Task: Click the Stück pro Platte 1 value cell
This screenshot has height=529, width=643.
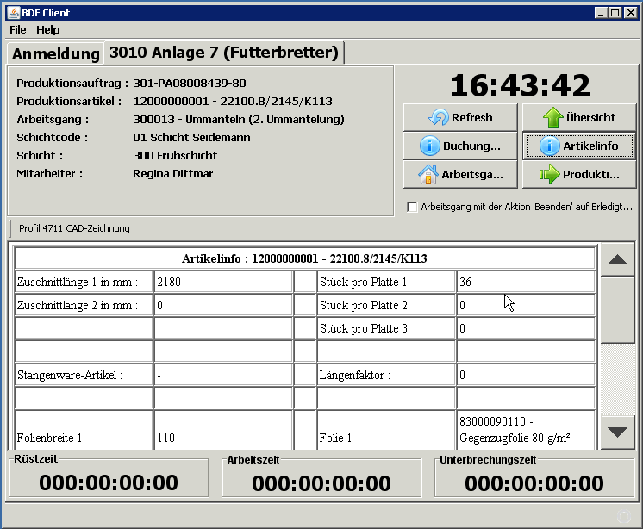Action: click(524, 282)
